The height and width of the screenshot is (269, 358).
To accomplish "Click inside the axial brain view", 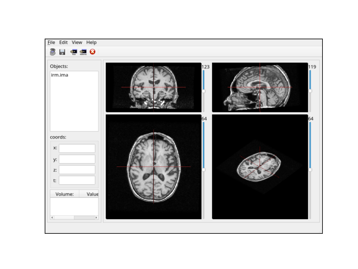I will point(153,167).
